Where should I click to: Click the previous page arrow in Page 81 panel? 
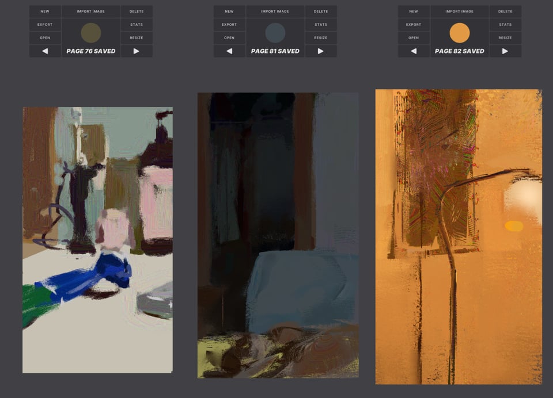229,51
